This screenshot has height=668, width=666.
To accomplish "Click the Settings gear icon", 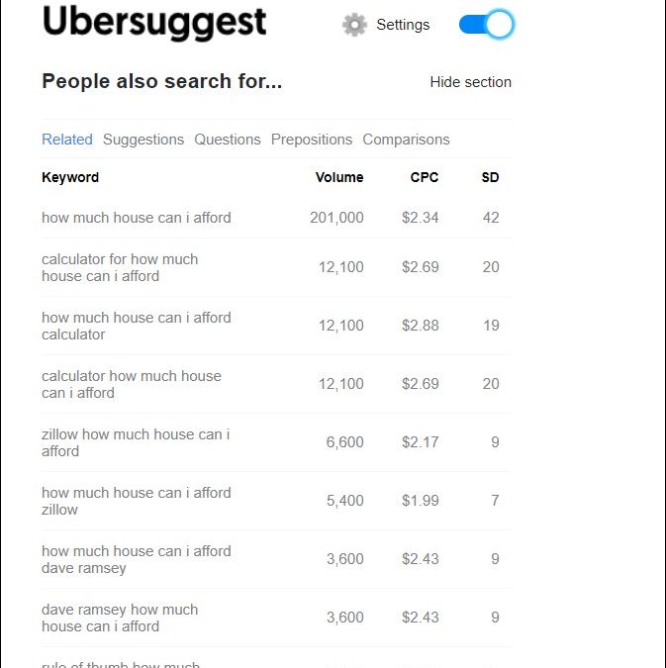I will point(354,25).
